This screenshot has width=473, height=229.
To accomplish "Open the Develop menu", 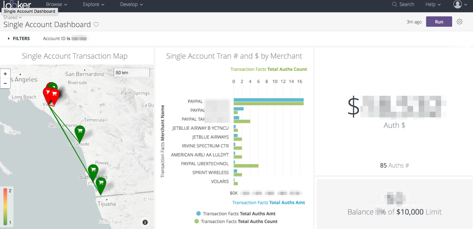I will [131, 5].
